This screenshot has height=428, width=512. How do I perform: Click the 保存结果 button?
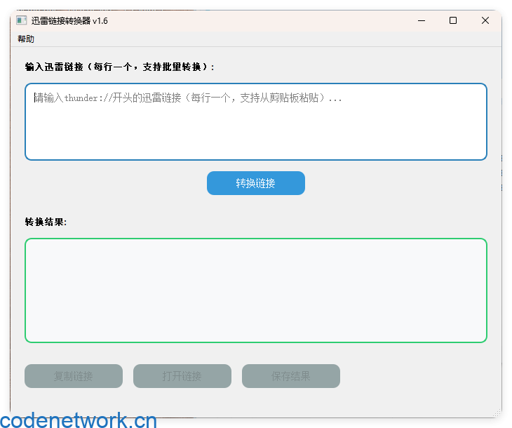(291, 376)
